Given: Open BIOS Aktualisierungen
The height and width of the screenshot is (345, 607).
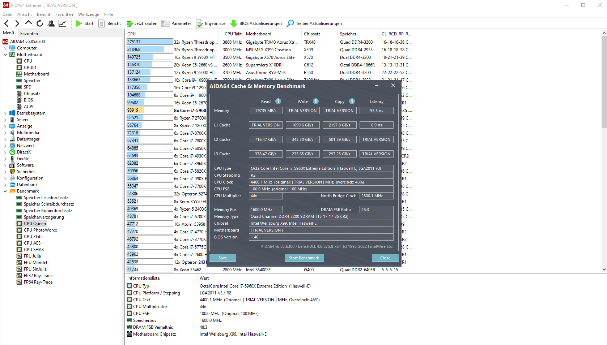Looking at the screenshot, I should point(256,23).
